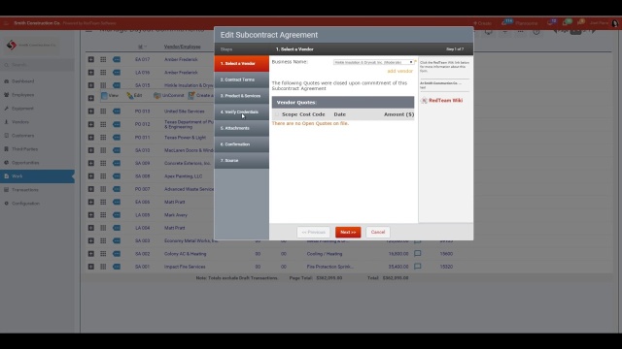Expand row PO 013 with plus icon
The width and height of the screenshot is (622, 349).
coord(90,111)
